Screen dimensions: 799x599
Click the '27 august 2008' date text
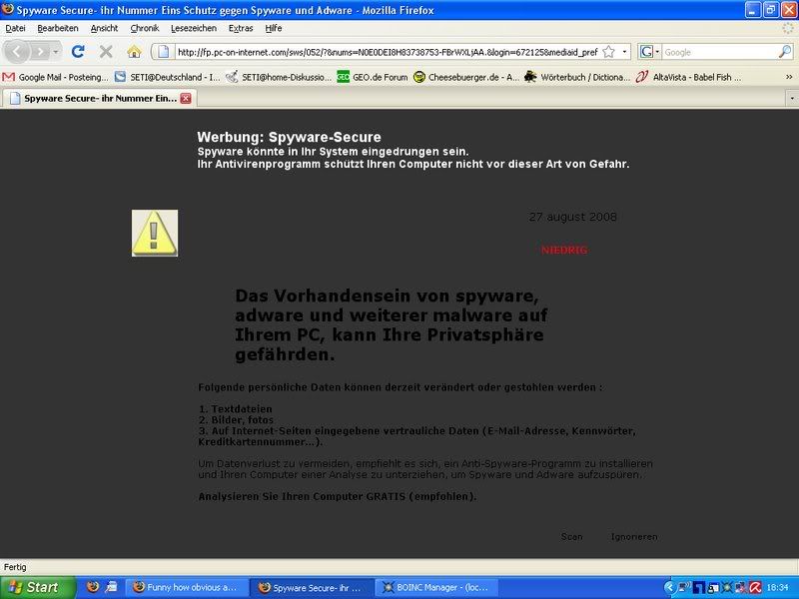[572, 217]
